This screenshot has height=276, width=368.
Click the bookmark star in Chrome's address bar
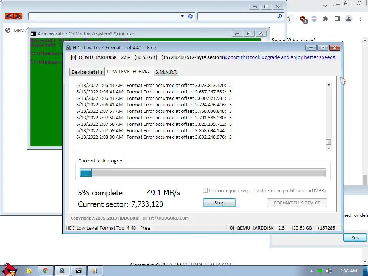click(x=289, y=19)
